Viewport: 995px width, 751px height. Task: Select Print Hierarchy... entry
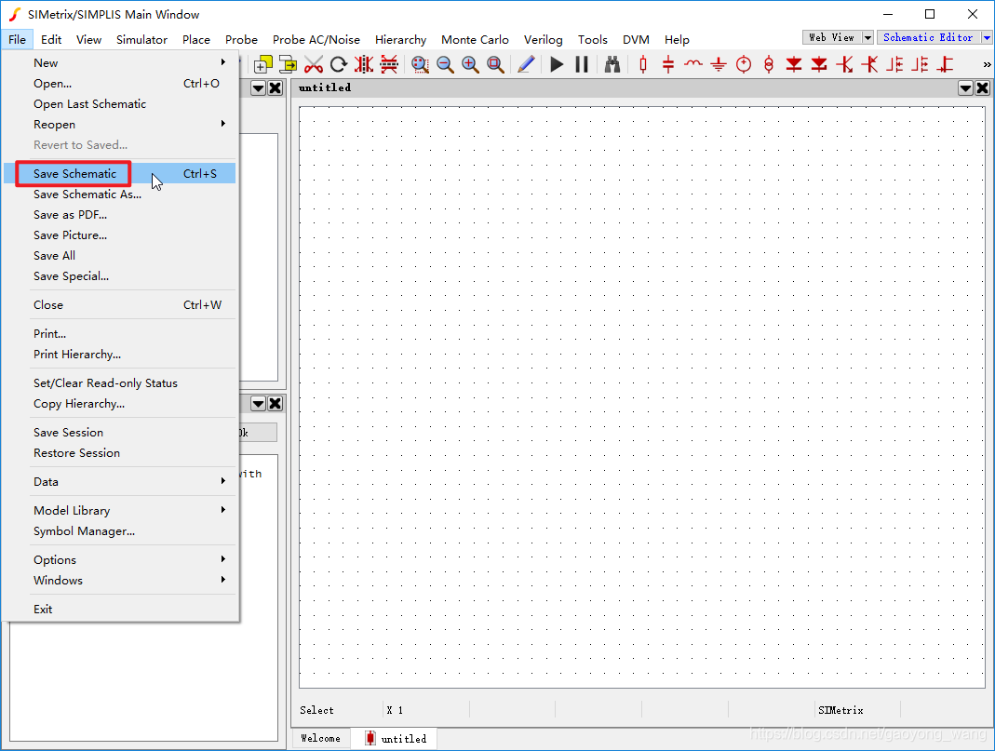click(x=120, y=354)
